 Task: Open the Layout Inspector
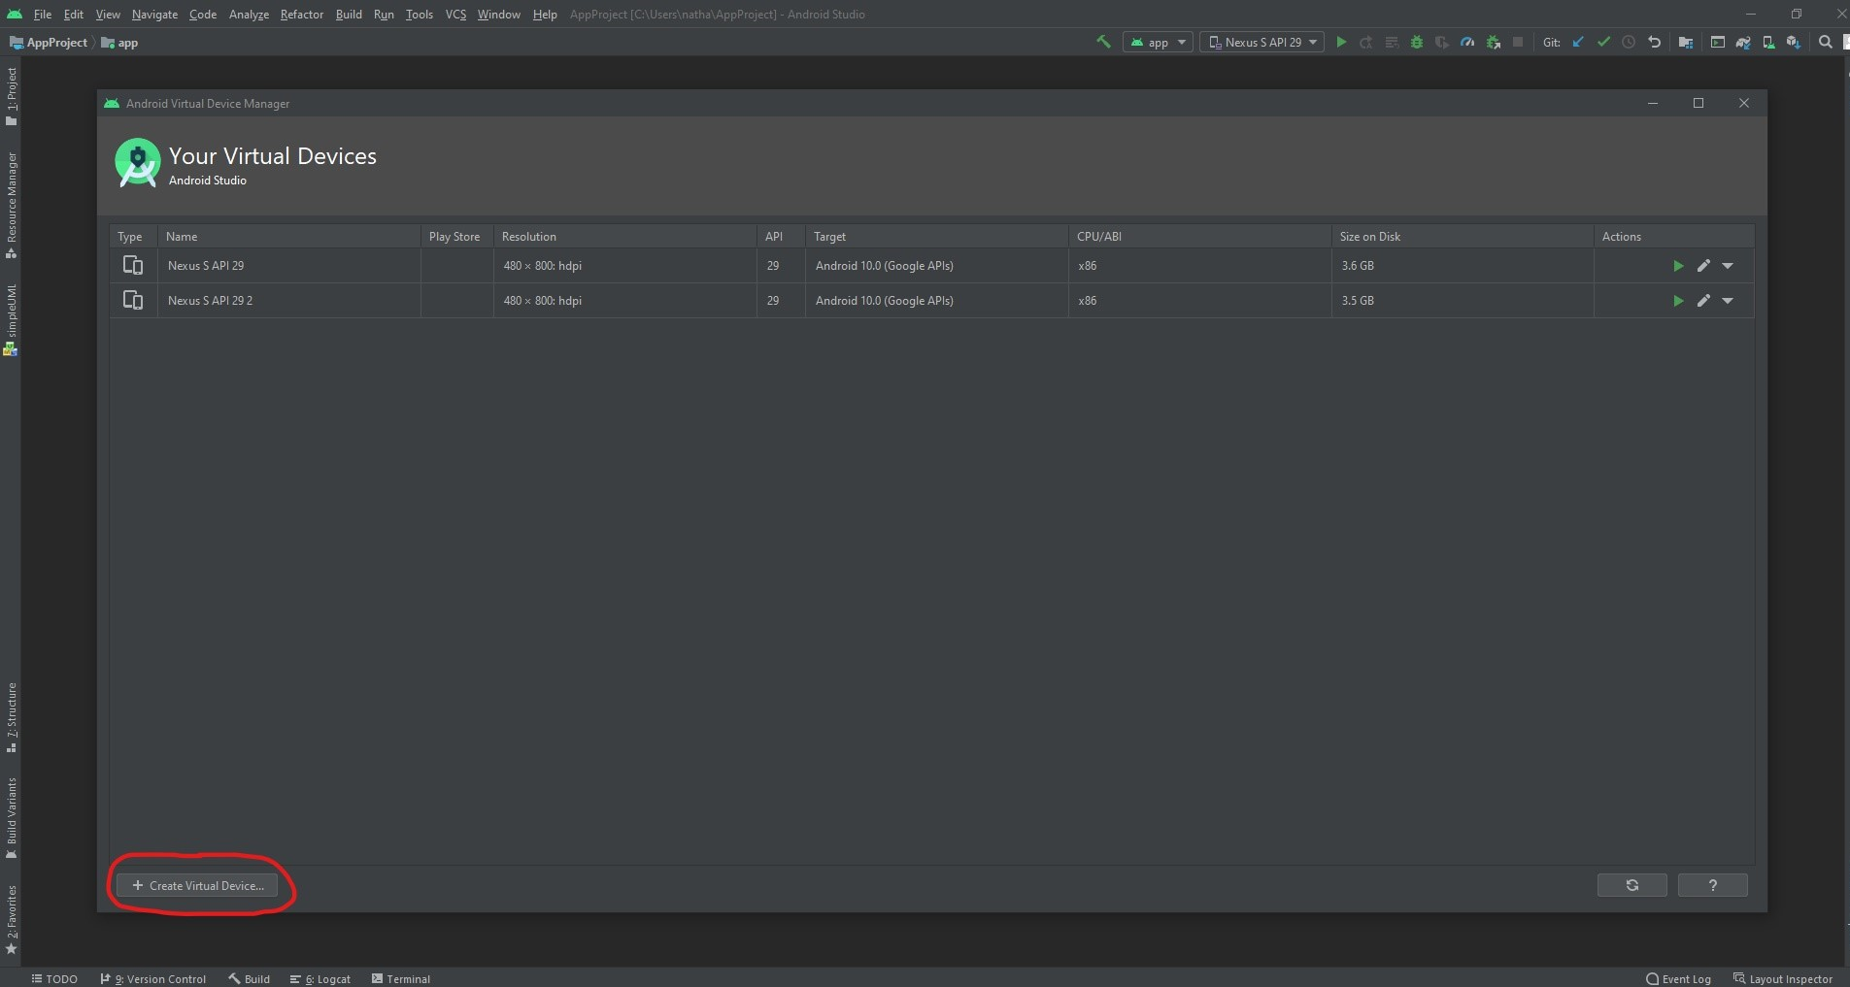click(1785, 978)
